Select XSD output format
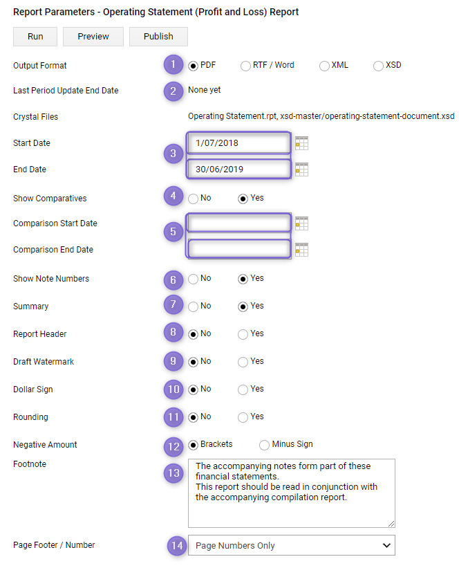Screen dimensions: 459x568 [378, 66]
